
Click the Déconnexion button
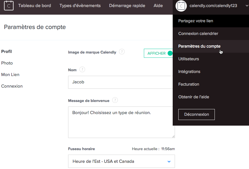(196, 114)
